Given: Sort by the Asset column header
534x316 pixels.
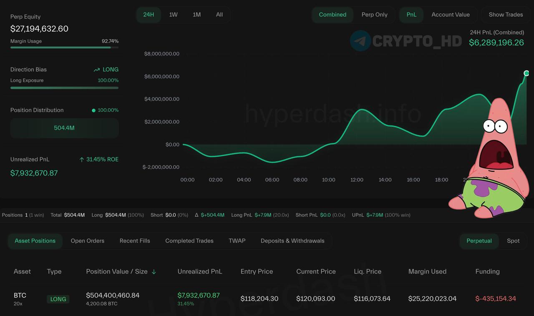Looking at the screenshot, I should 22,271.
